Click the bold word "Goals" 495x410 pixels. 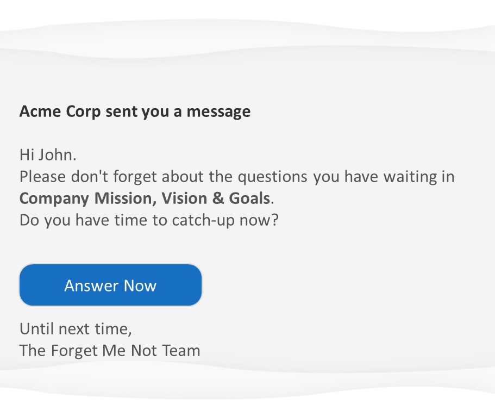[249, 198]
